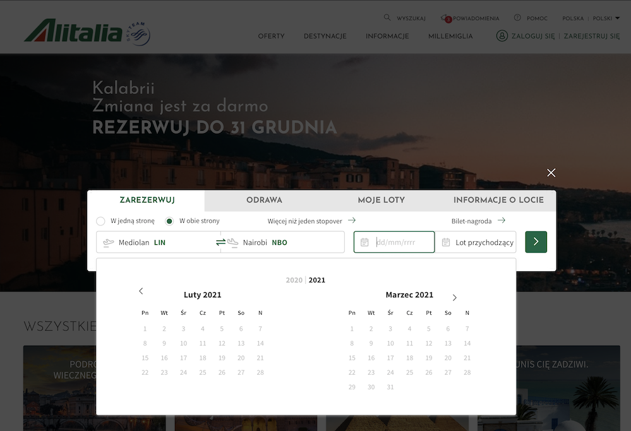Screen dimensions: 631x431
Task: Switch to the Zarezerwuj tab
Action: [x=147, y=200]
